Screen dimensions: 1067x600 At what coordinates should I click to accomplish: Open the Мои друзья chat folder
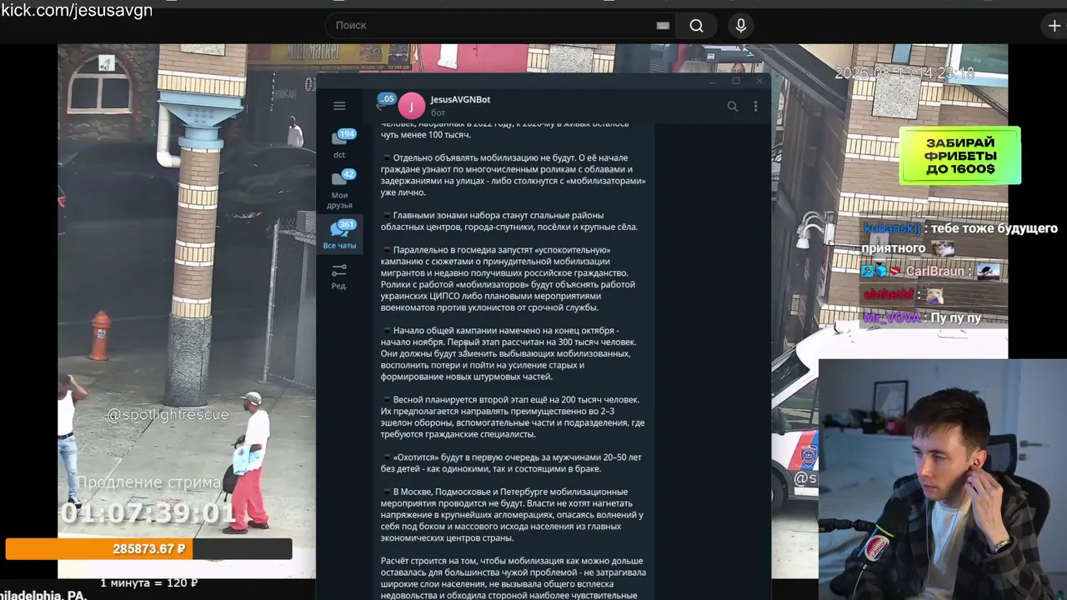[339, 189]
